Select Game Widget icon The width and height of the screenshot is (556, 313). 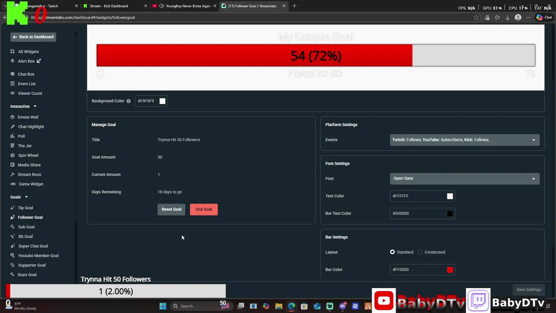[x=13, y=184]
